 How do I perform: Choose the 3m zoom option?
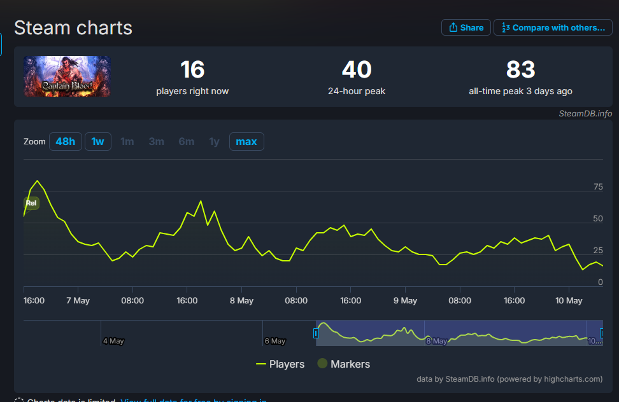pyautogui.click(x=156, y=141)
